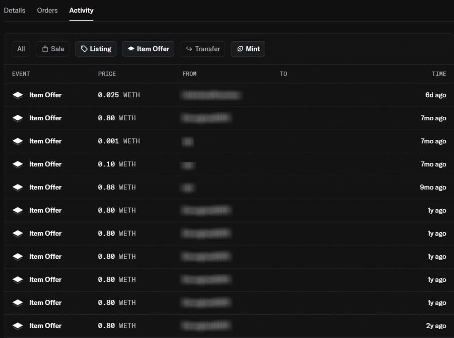Click the PRICE column header
This screenshot has height=338, width=454.
pos(107,74)
